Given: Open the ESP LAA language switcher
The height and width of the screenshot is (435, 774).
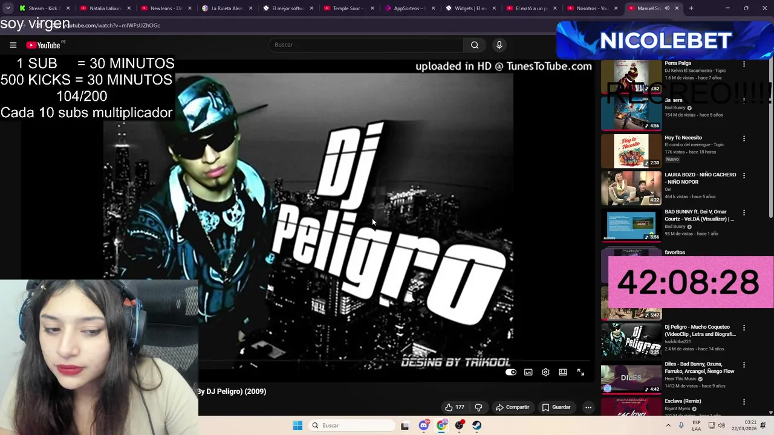Looking at the screenshot, I should (x=697, y=425).
